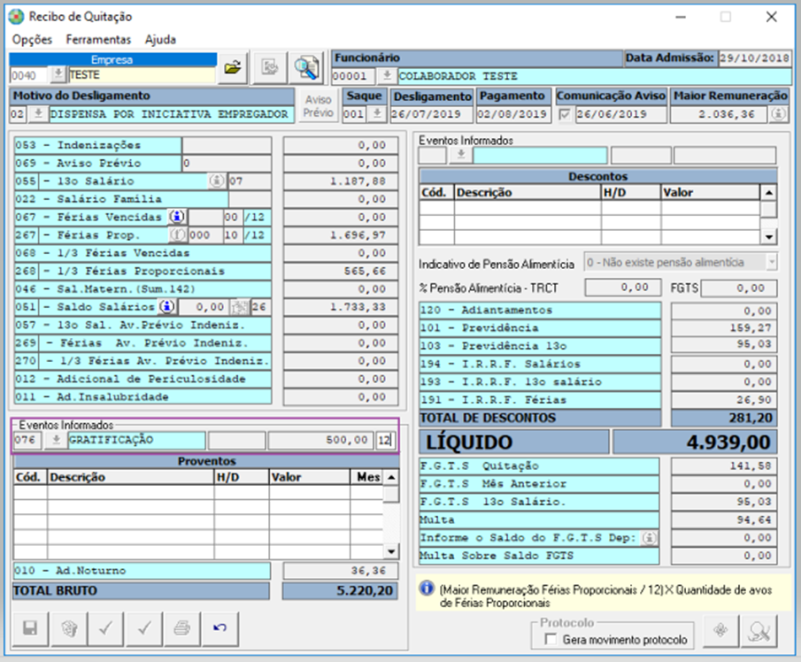
Task: Click the Ad.Noturno value 36,36
Action: coord(340,571)
